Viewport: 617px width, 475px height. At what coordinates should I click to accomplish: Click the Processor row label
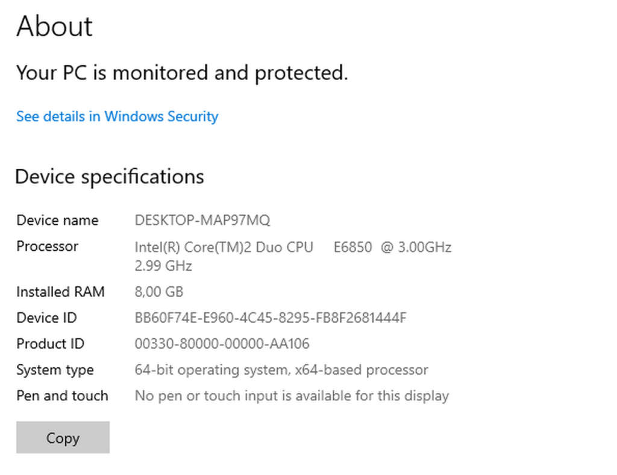click(x=47, y=246)
